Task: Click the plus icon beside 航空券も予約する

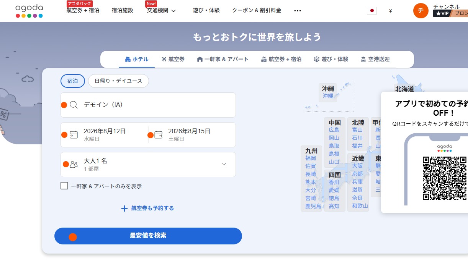Action: point(124,209)
